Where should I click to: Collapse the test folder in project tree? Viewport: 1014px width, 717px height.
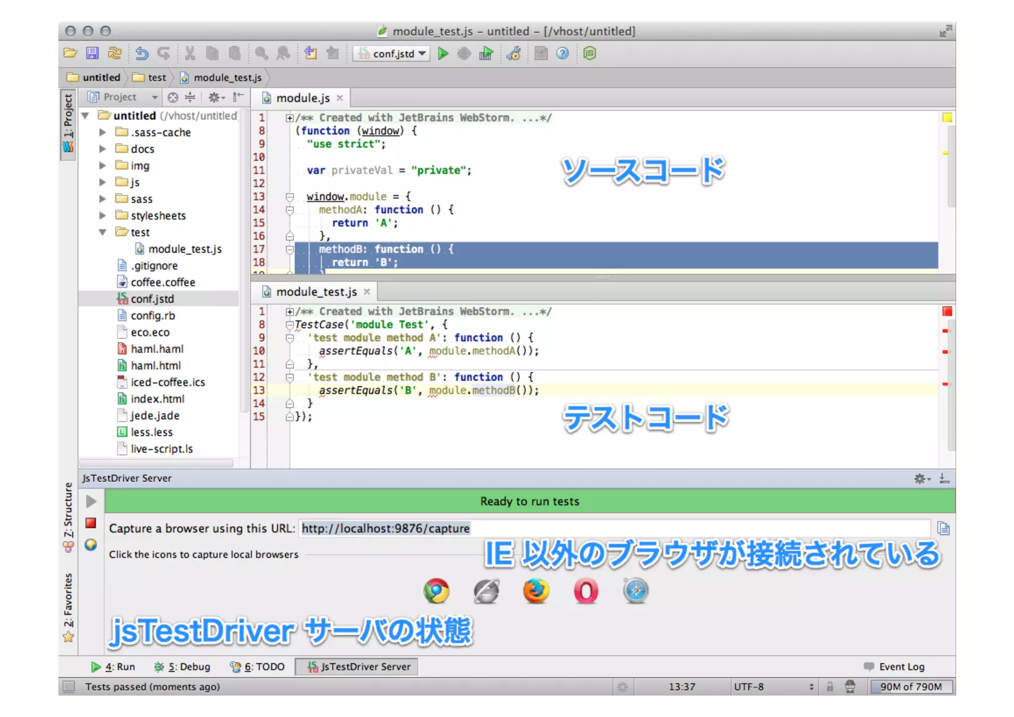102,232
